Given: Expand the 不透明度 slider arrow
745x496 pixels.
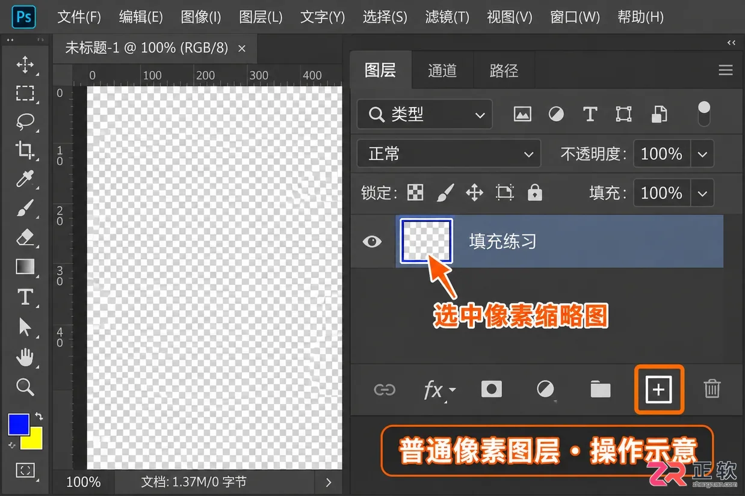Looking at the screenshot, I should 702,154.
